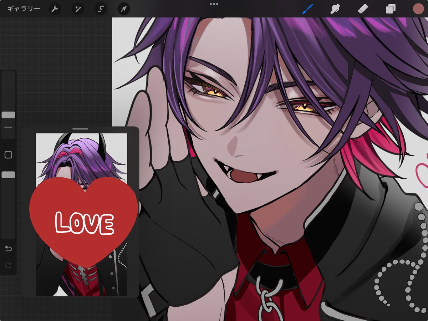
Task: Tap the Redo arrow
Action: click(8, 265)
